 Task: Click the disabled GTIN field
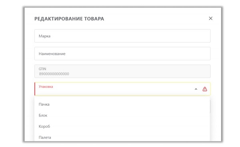[122, 71]
